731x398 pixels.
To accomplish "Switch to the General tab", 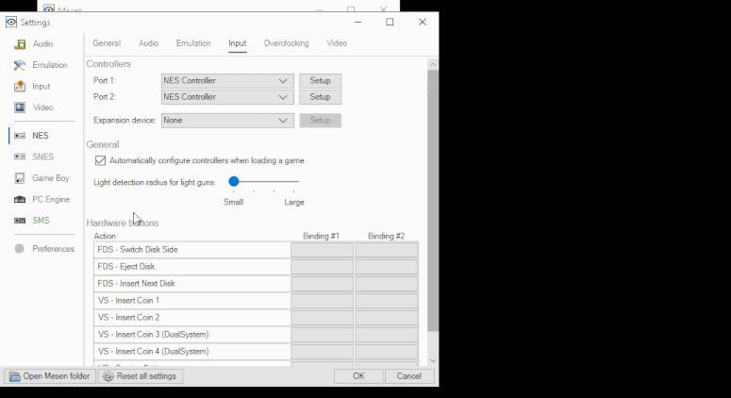I will (107, 43).
